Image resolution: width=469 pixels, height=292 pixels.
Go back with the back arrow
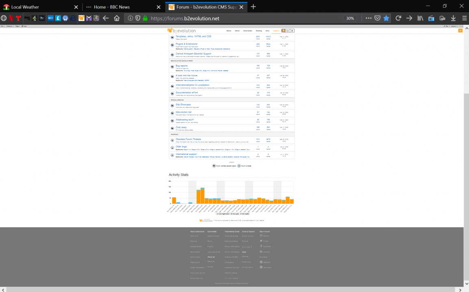106,18
